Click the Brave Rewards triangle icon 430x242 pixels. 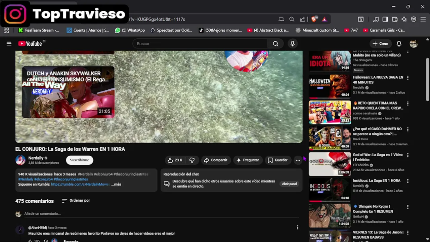(324, 19)
